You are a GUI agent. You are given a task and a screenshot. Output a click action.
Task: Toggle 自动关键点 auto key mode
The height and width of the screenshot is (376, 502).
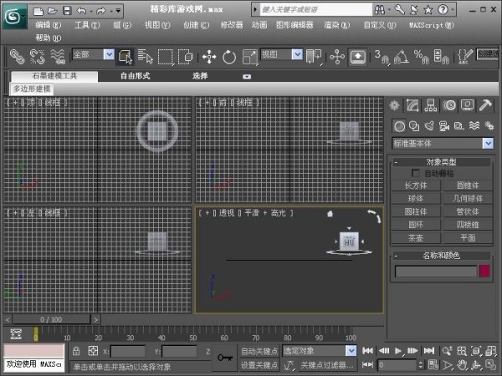click(258, 351)
